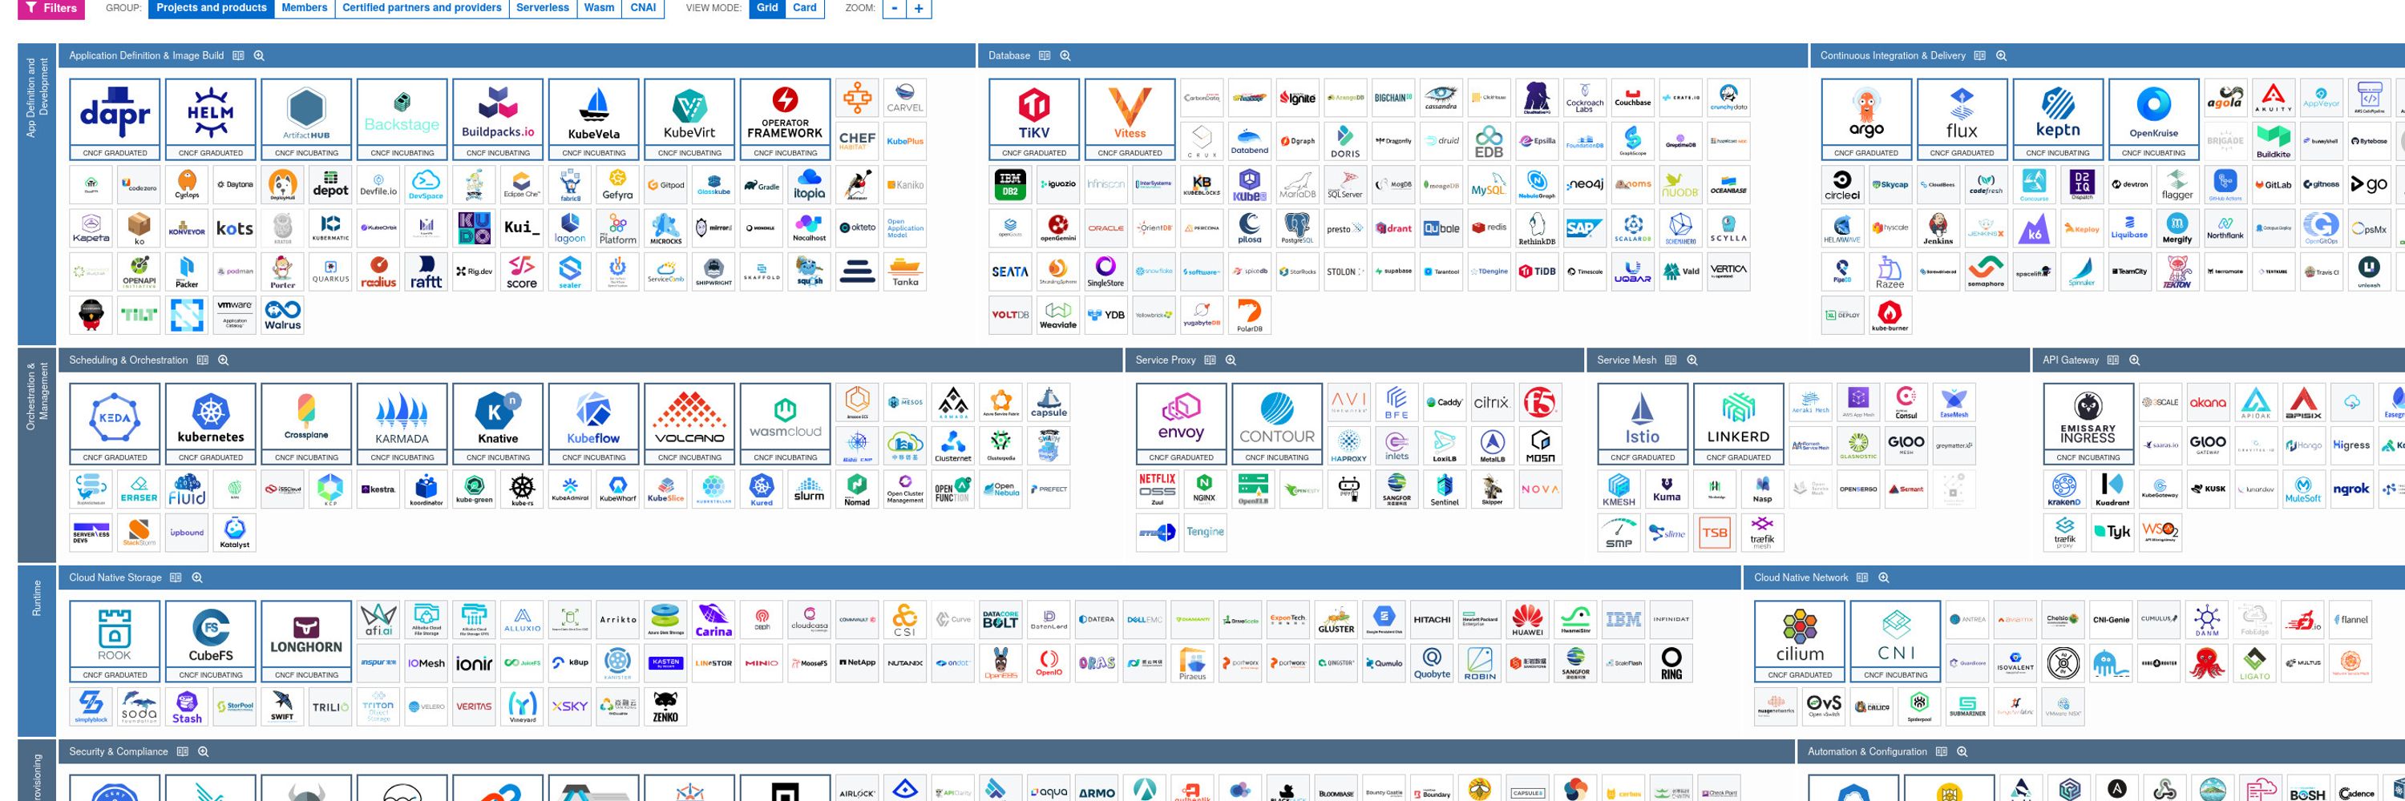Open the cilium network project
This screenshot has height=801, width=2405.
(x=1799, y=641)
